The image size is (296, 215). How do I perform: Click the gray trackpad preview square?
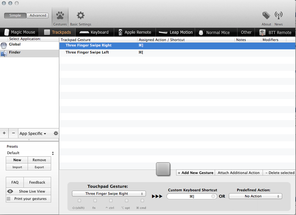(163, 169)
